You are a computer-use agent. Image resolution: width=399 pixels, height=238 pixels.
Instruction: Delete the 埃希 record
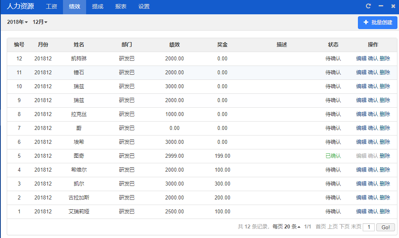(385, 142)
